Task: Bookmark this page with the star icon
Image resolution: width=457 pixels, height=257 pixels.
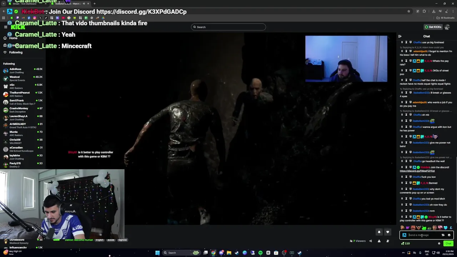Action: (409, 11)
